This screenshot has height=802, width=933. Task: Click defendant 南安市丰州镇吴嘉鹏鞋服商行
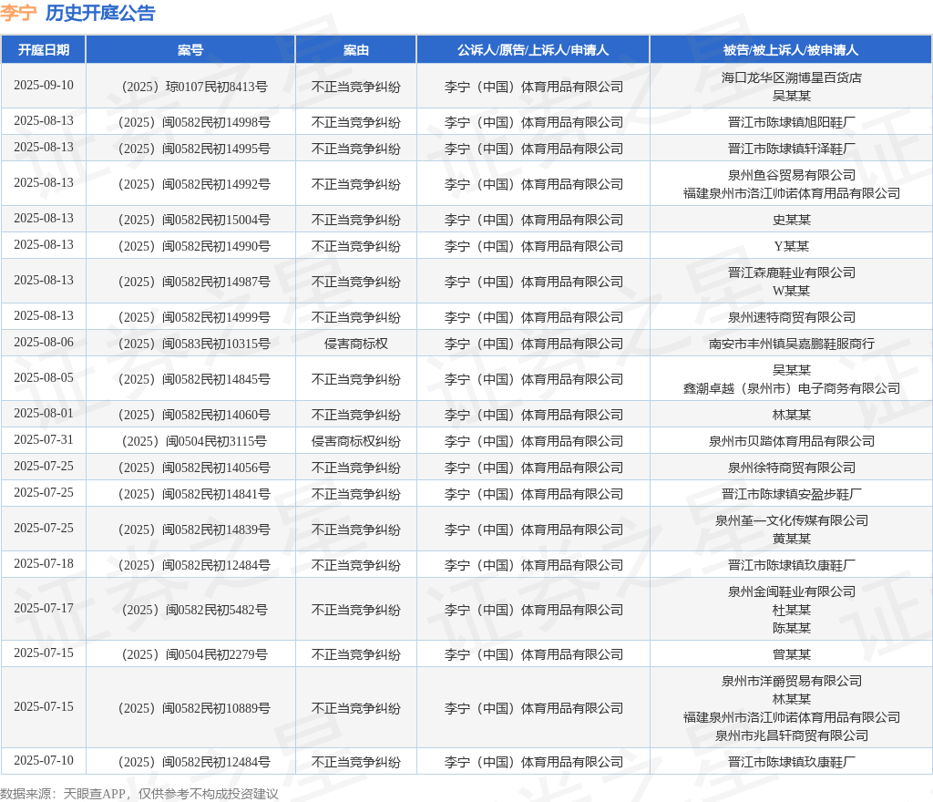(x=792, y=344)
